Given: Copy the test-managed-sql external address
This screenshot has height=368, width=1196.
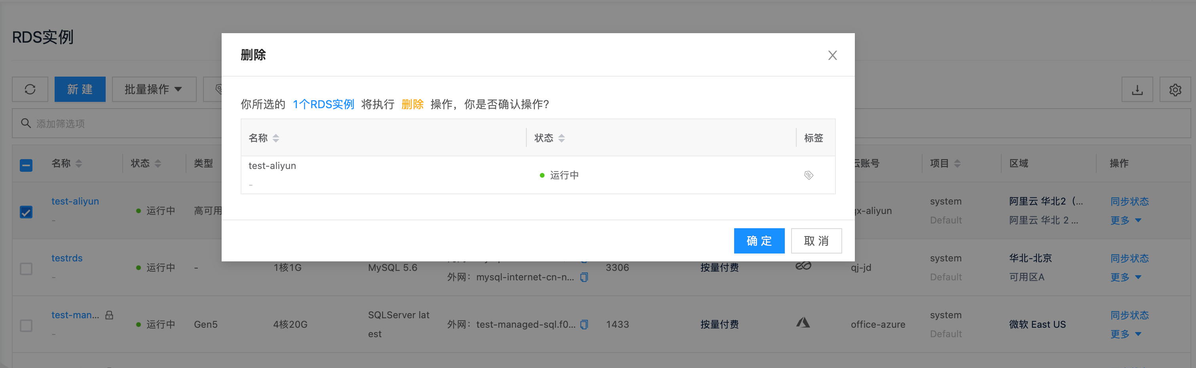Looking at the screenshot, I should click(584, 325).
